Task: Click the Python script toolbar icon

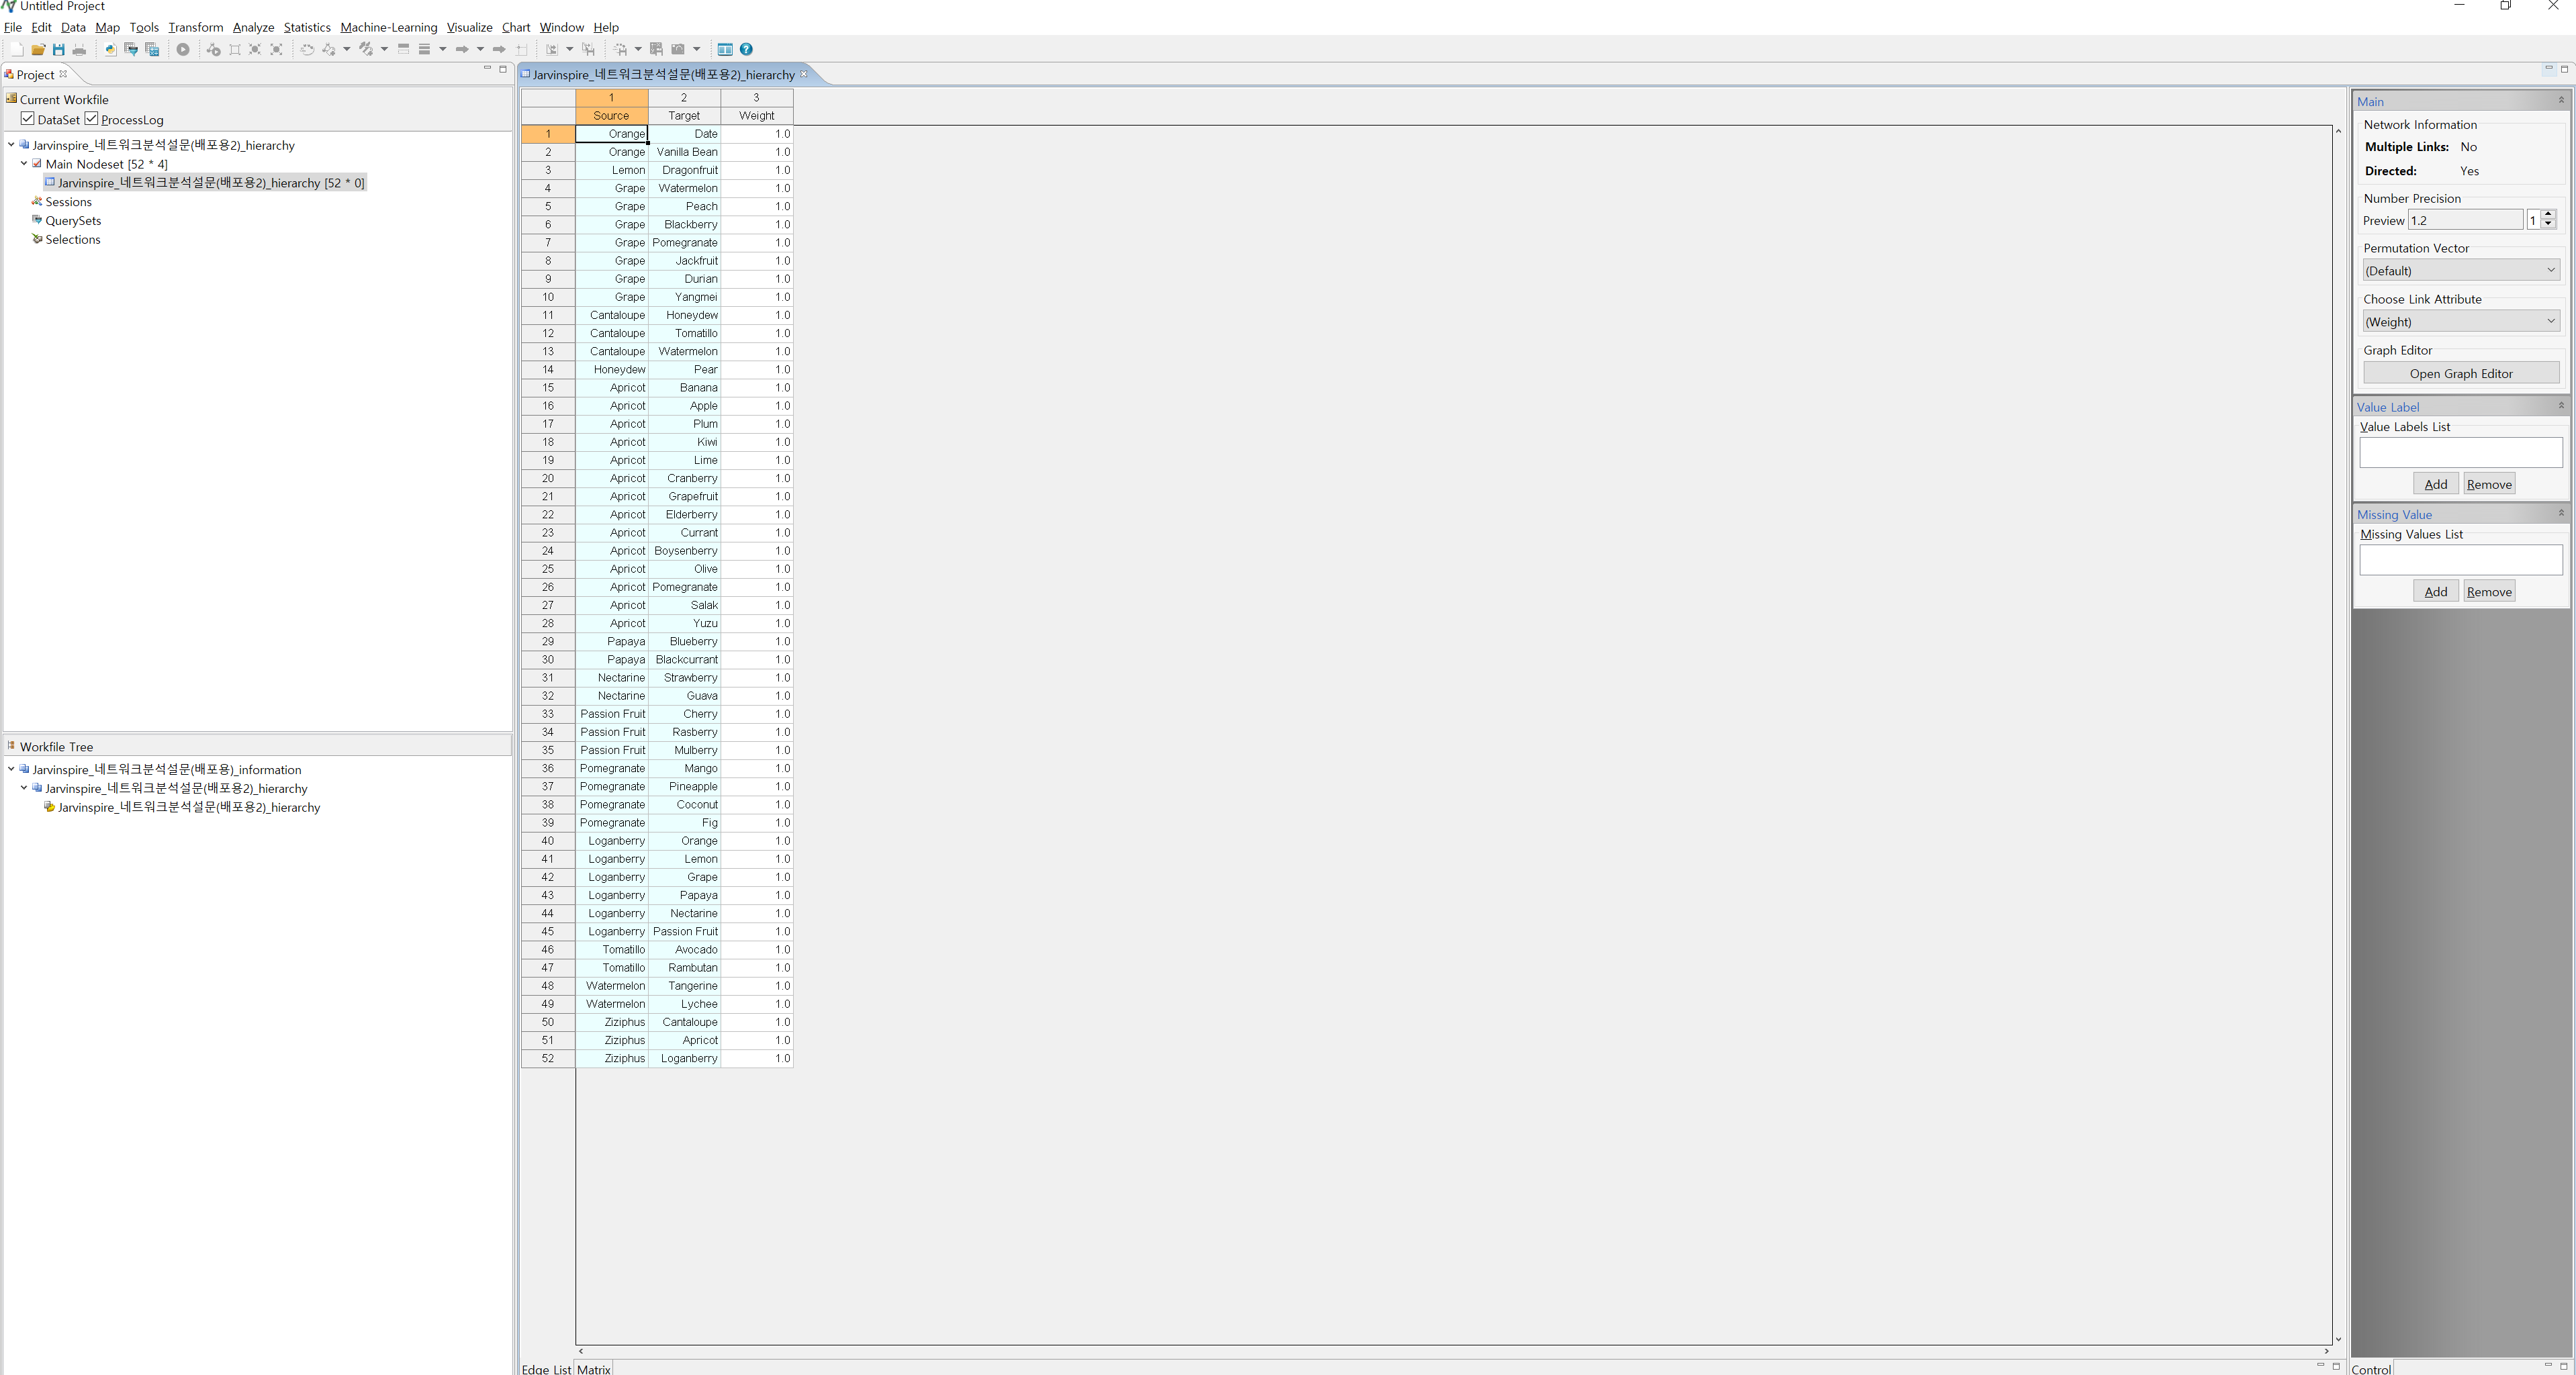Action: pos(110,49)
